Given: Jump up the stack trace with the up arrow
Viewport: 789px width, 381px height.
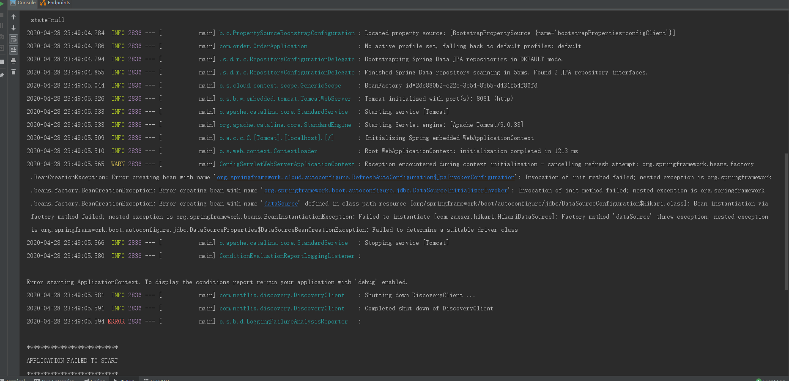Looking at the screenshot, I should click(14, 17).
